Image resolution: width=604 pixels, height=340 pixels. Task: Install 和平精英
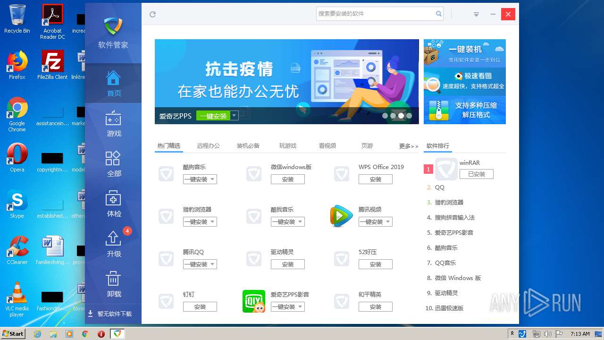[x=376, y=307]
